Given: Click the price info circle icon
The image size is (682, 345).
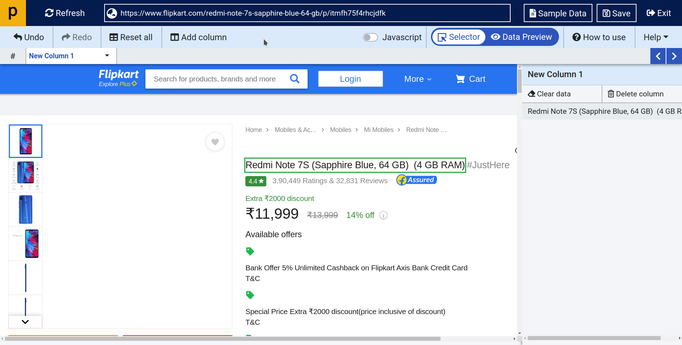Looking at the screenshot, I should tap(383, 215).
